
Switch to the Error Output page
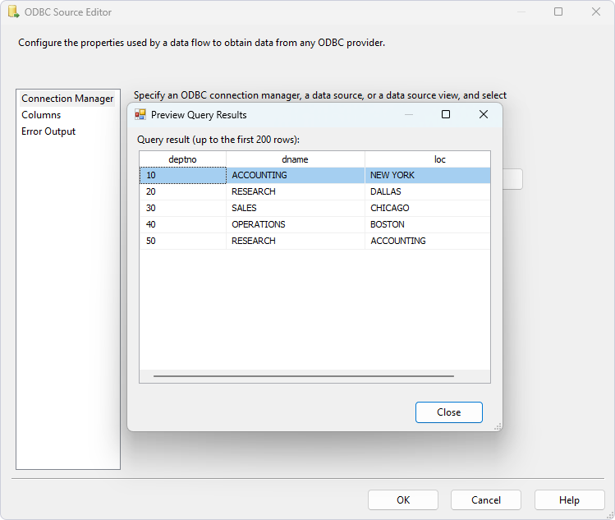point(48,131)
